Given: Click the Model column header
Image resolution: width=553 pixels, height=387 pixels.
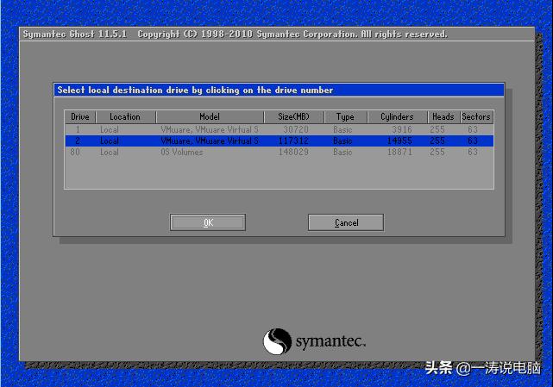Looking at the screenshot, I should coord(210,116).
